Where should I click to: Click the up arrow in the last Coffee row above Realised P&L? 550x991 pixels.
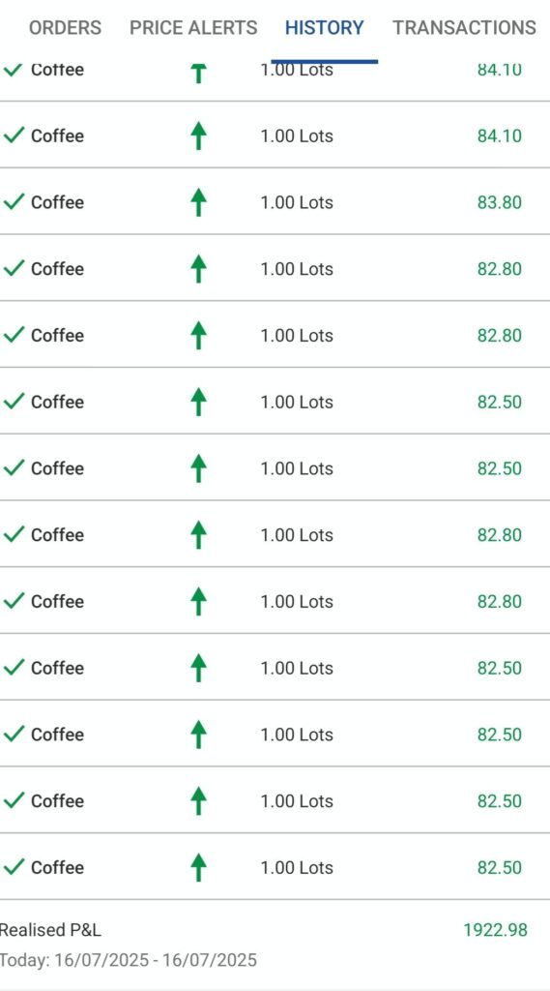199,867
